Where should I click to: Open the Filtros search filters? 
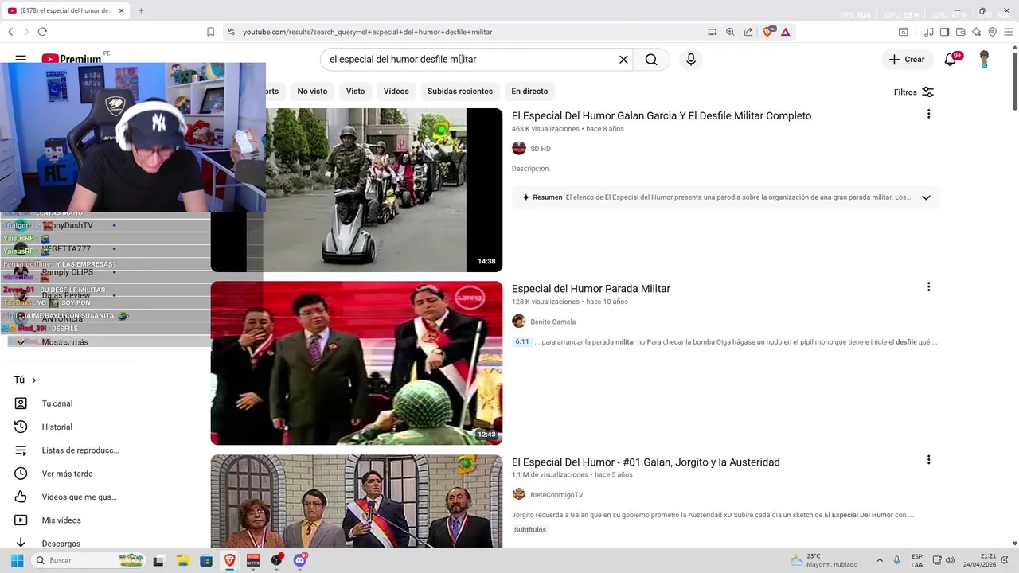click(914, 92)
